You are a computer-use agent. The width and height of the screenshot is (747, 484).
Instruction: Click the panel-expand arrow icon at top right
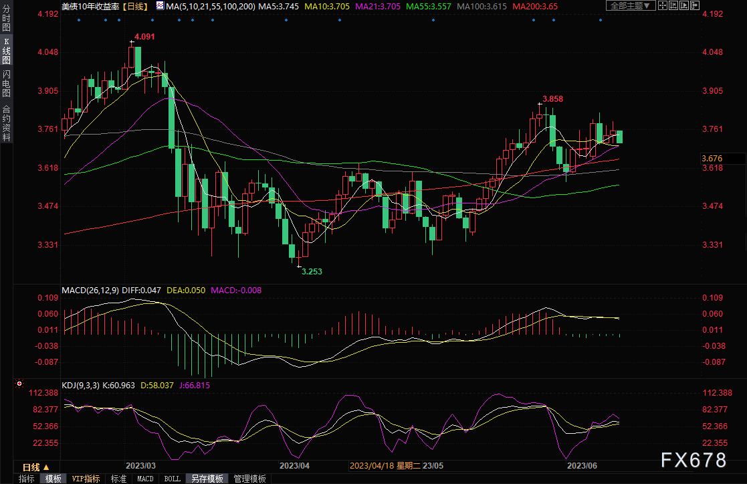coord(695,6)
